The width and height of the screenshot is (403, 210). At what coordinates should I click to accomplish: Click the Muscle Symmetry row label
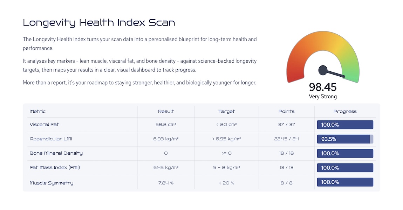tap(52, 183)
